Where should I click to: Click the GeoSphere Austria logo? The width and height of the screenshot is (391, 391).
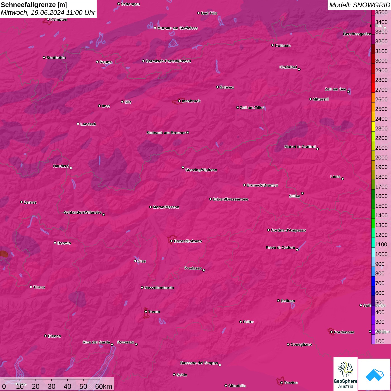pyautogui.click(x=345, y=374)
